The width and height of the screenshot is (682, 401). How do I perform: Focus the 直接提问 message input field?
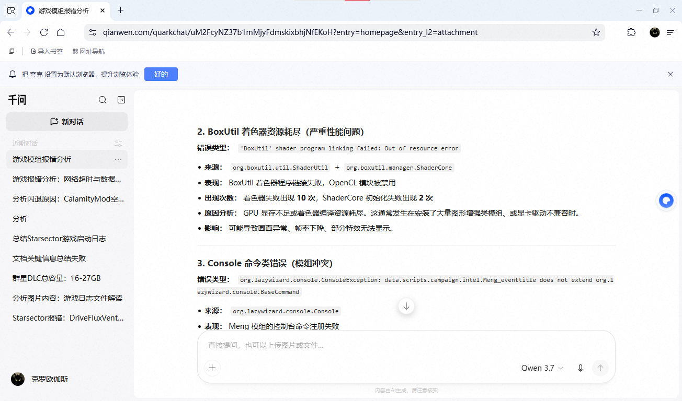click(406, 345)
